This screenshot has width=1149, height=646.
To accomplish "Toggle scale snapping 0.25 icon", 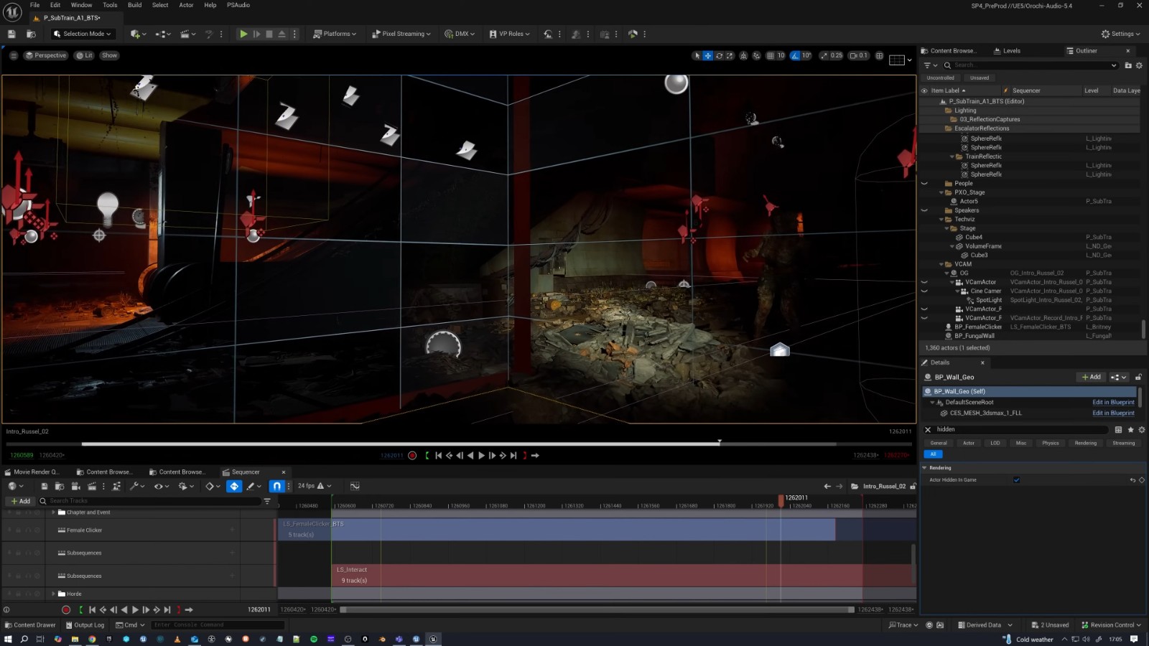I will click(824, 55).
